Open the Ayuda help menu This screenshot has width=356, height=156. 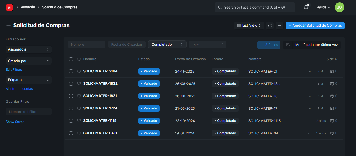323,8
